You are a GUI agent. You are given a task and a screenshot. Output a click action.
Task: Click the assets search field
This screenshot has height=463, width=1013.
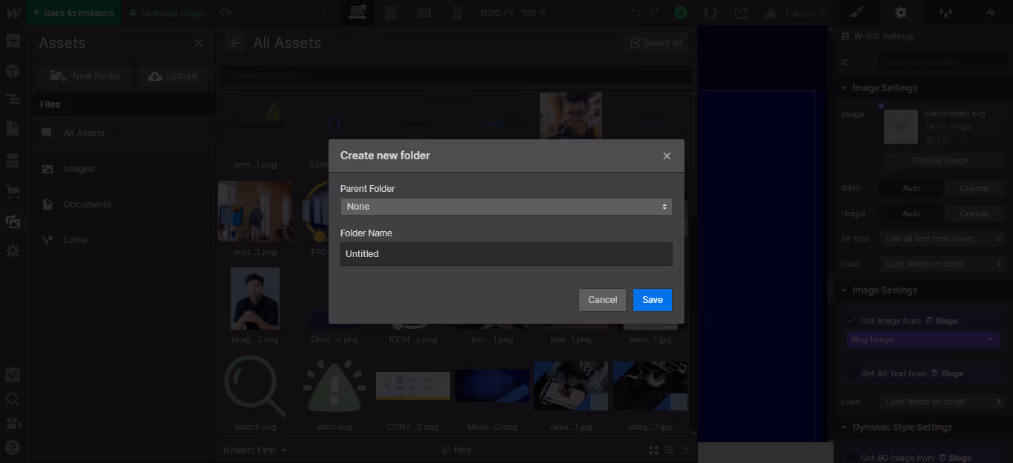click(x=457, y=75)
